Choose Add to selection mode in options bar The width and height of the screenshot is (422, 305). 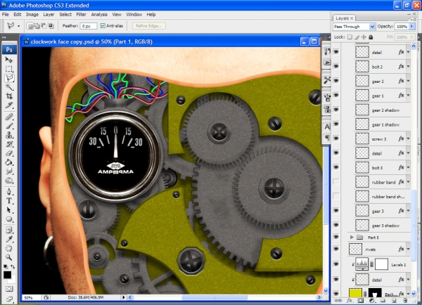pos(37,26)
